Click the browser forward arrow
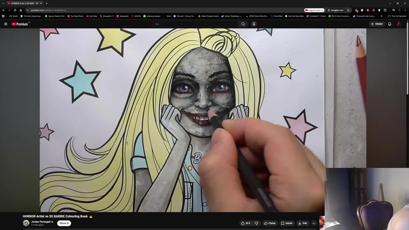The image size is (409, 230). coord(9,10)
